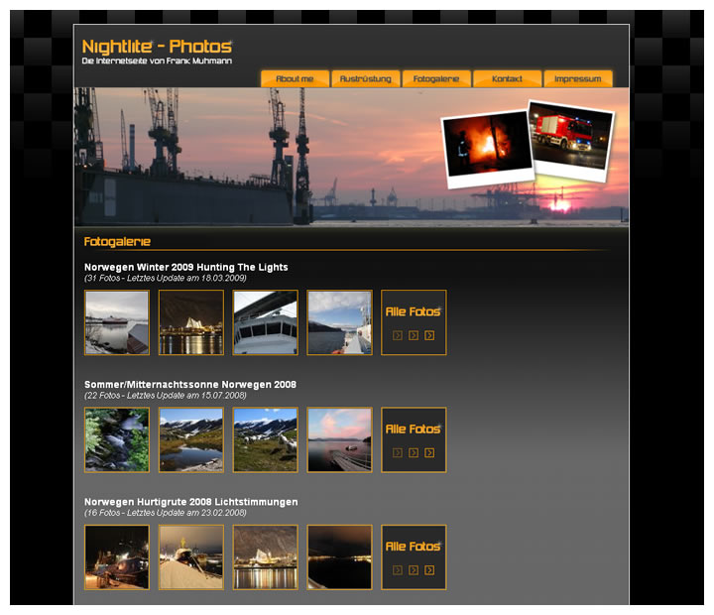Open the illuminated cathedral night thumbnail in Winter 2009
714x615 pixels.
[x=191, y=322]
